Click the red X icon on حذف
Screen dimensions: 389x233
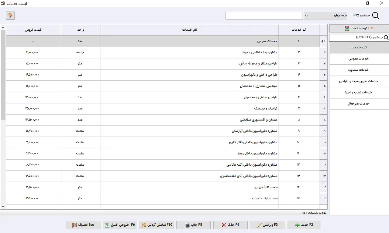[224, 225]
